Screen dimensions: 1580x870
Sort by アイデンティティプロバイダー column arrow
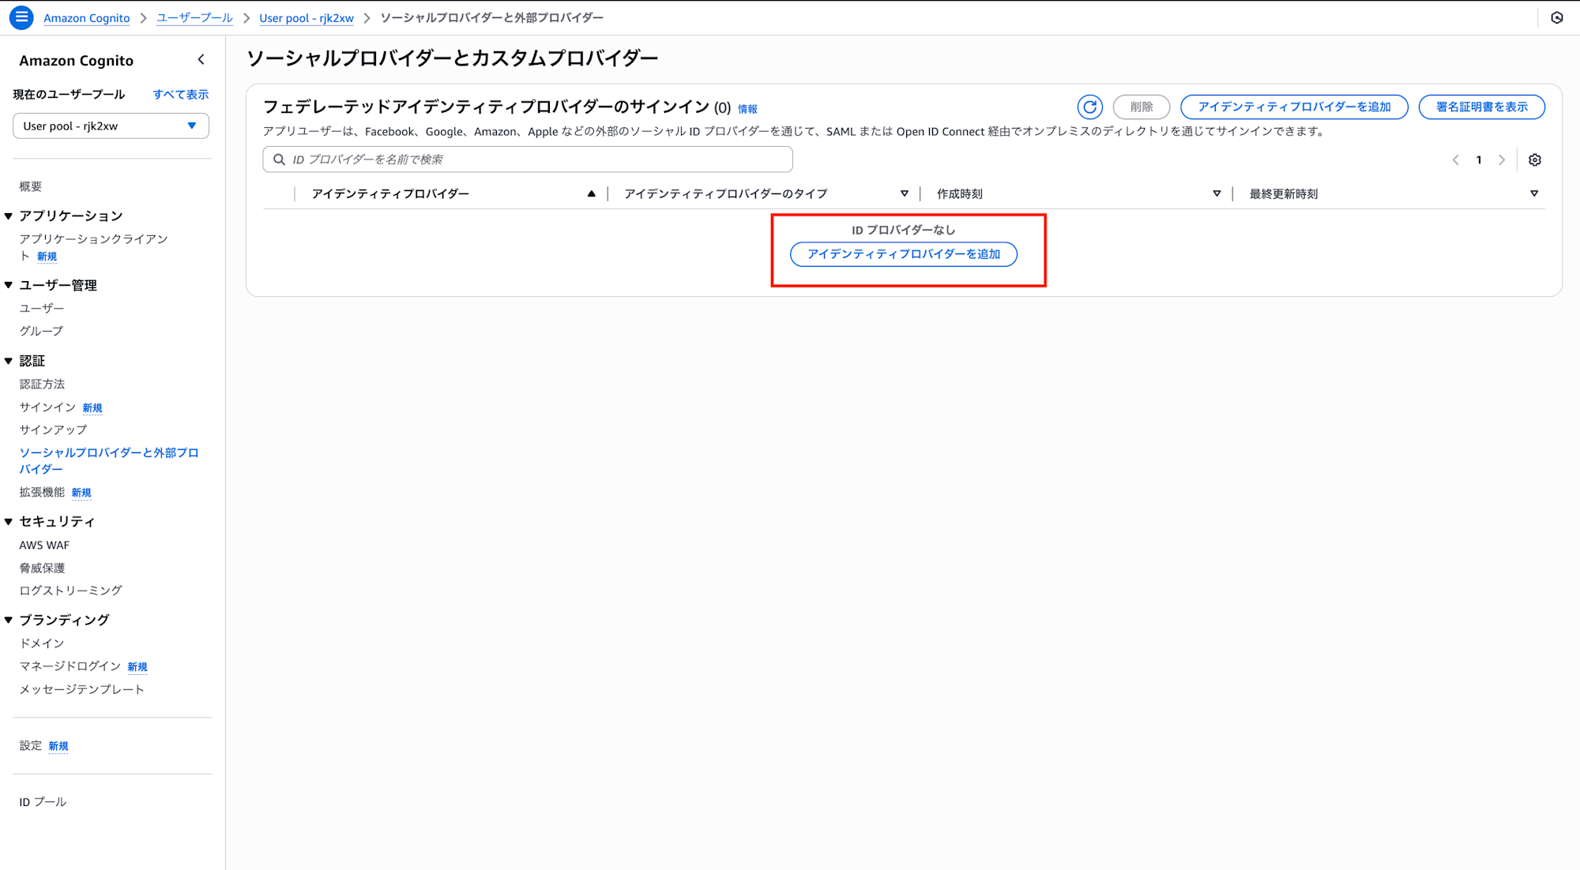tap(591, 193)
